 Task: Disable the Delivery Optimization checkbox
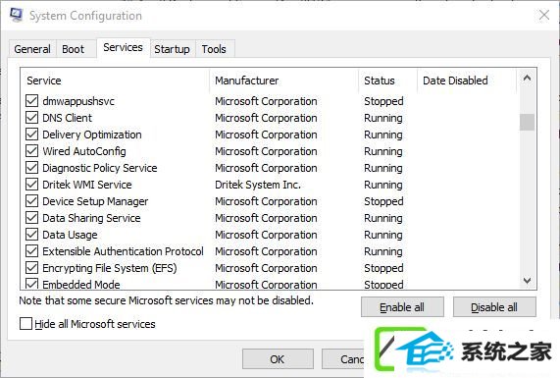[31, 135]
